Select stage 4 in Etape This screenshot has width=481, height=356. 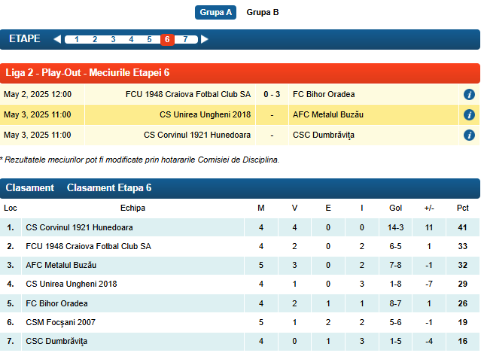(x=131, y=40)
